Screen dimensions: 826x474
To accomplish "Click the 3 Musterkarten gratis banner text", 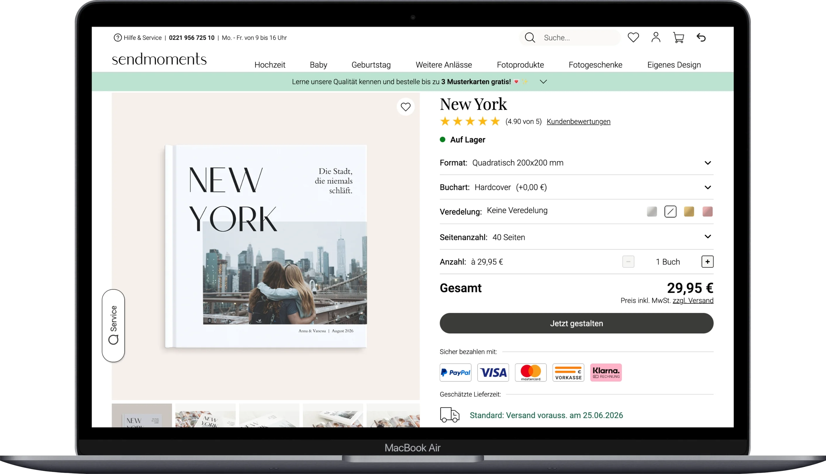I will tap(476, 82).
